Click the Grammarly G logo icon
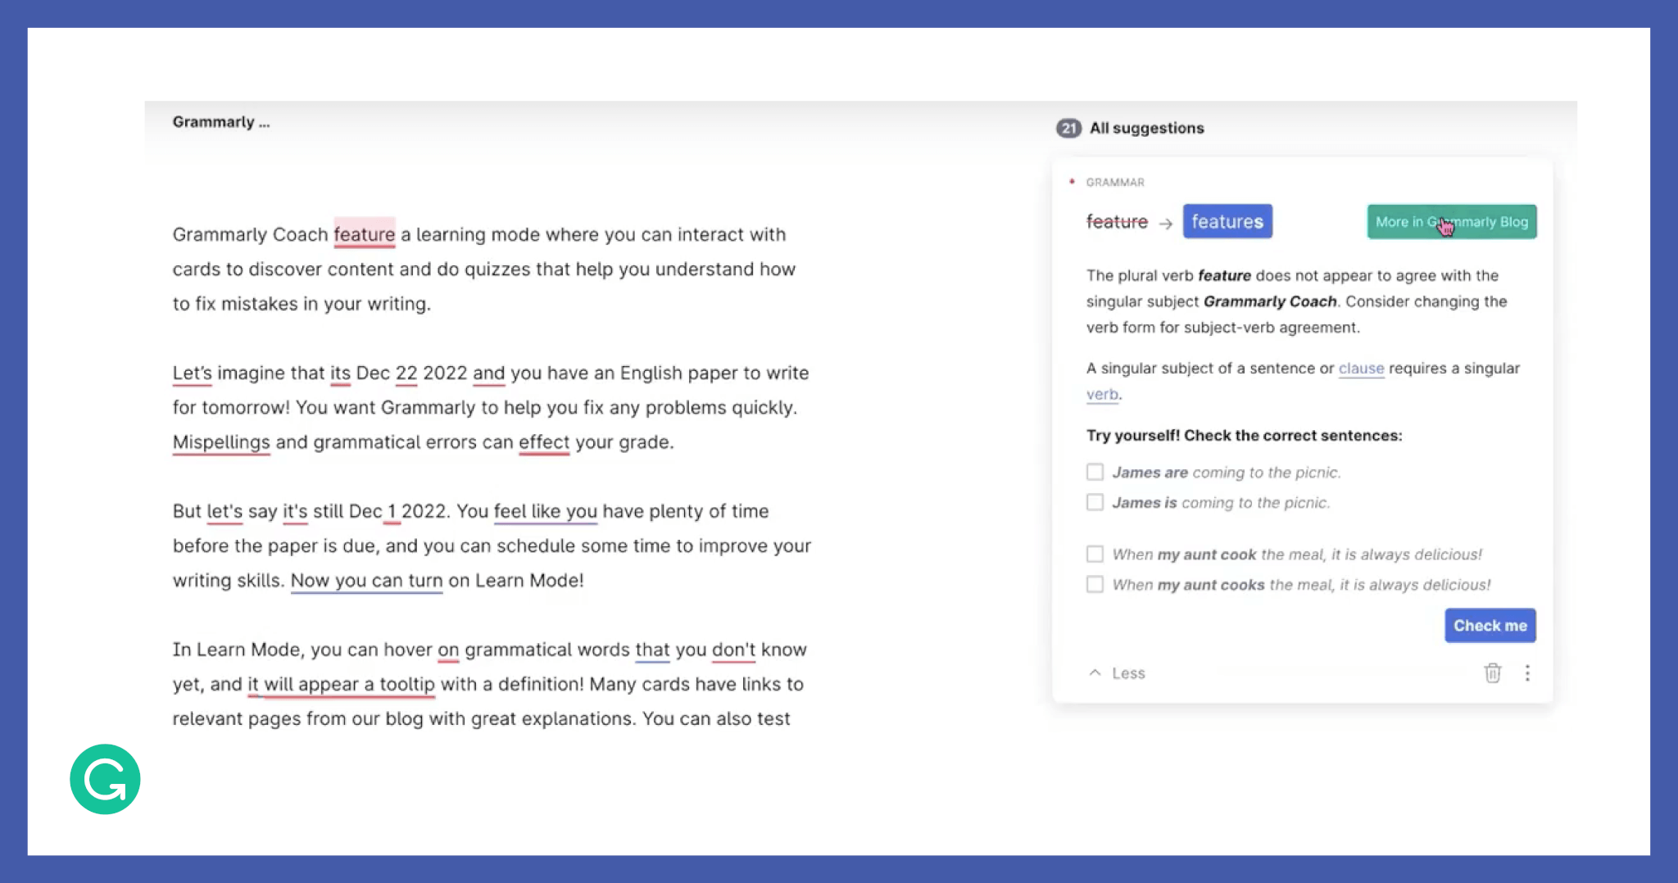 click(105, 779)
